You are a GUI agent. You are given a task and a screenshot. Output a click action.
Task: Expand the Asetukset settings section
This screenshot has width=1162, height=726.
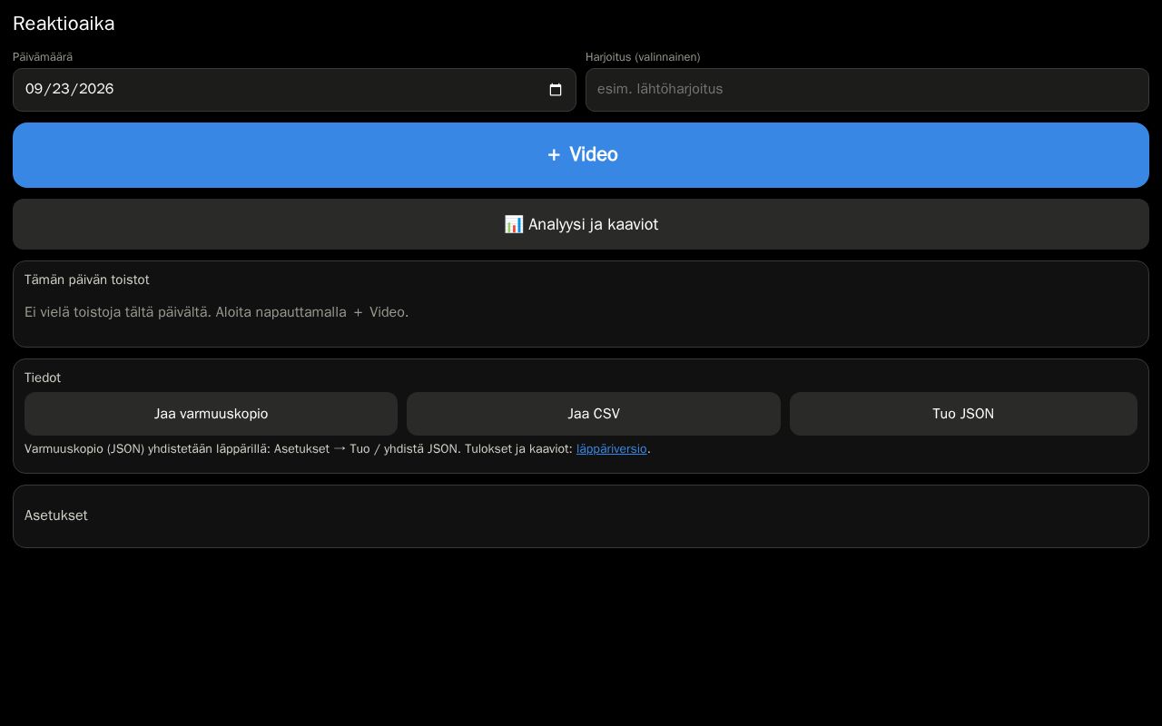tap(581, 515)
